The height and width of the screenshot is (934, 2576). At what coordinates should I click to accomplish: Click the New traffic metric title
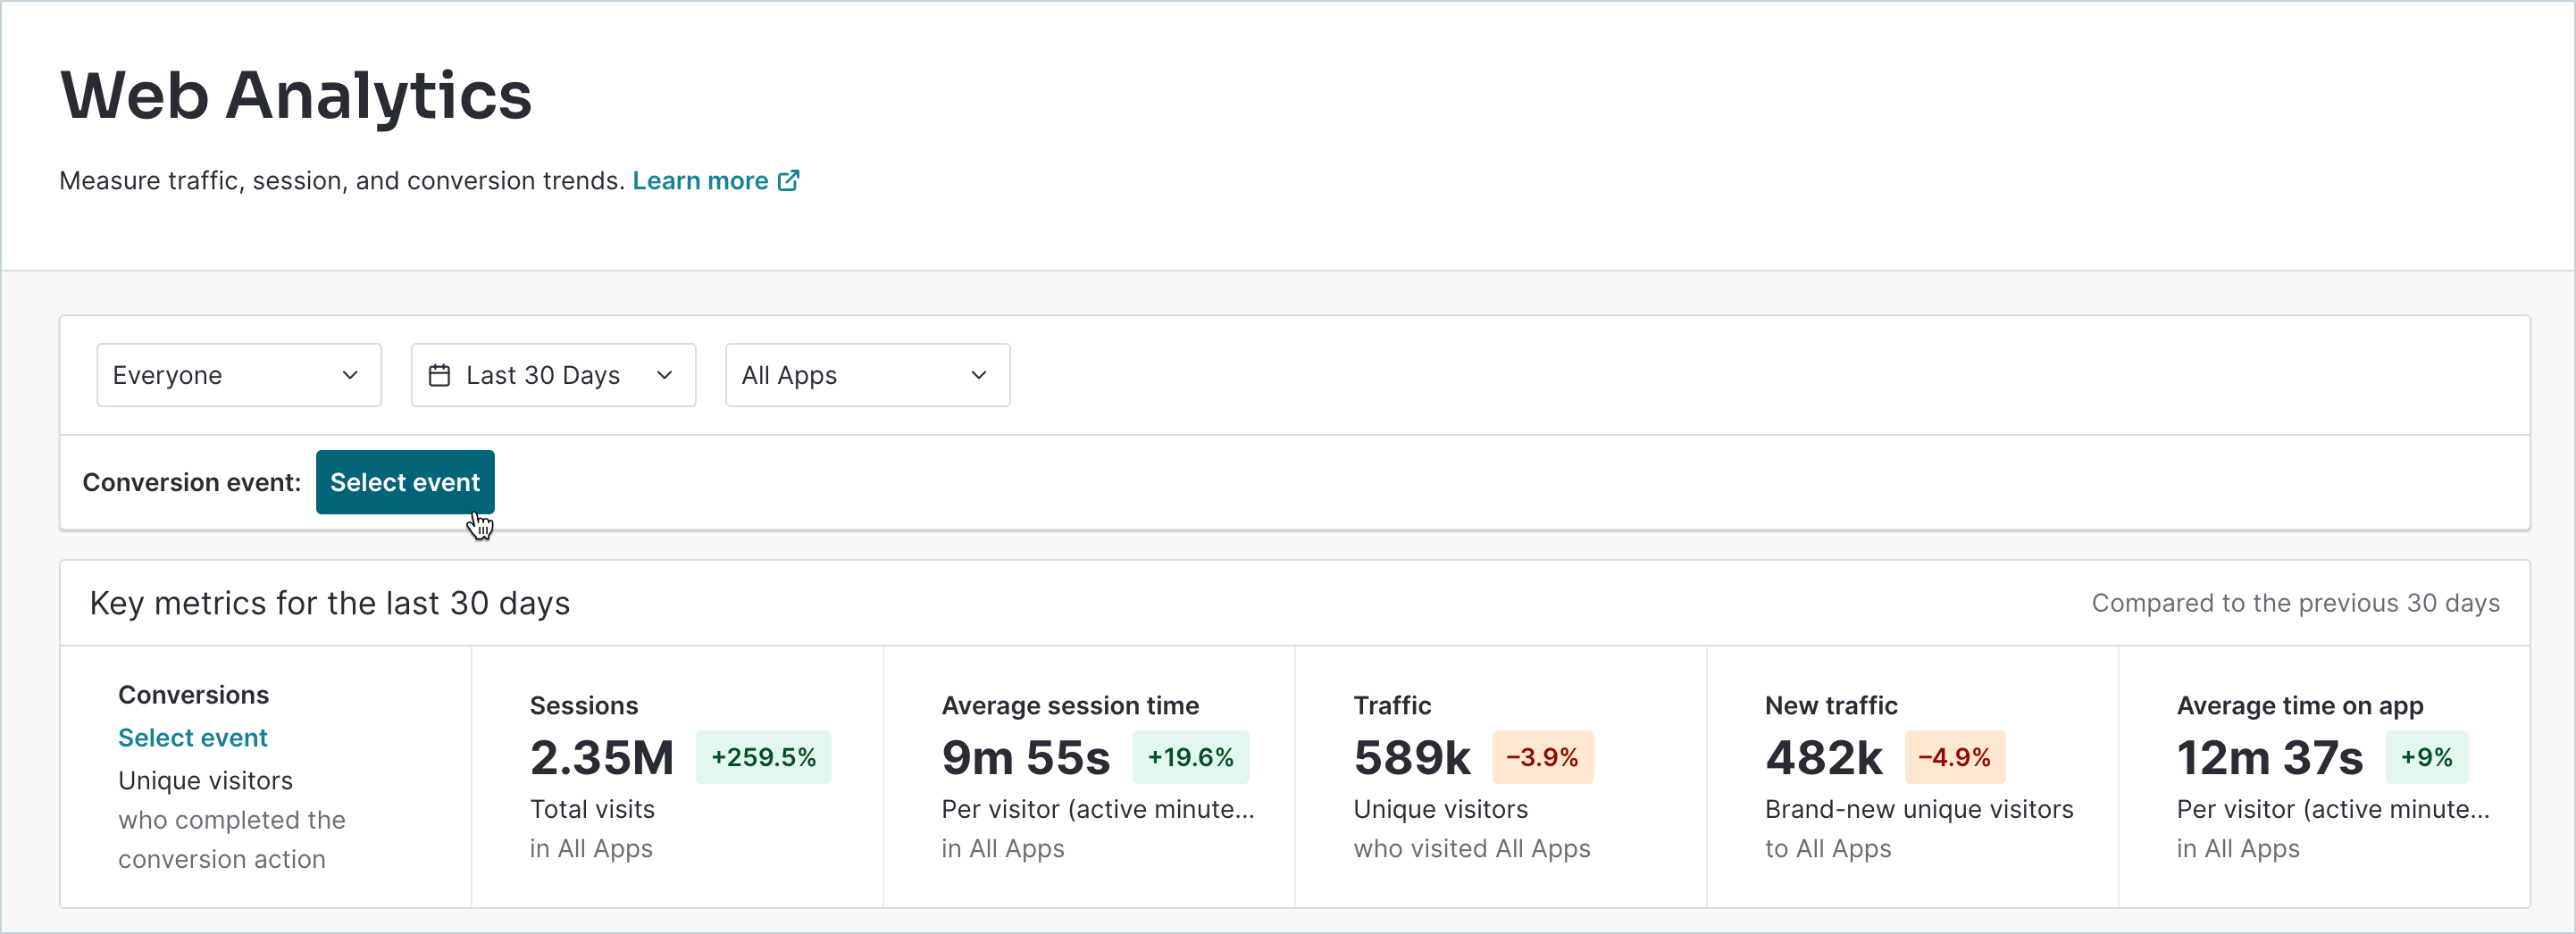coord(1831,706)
